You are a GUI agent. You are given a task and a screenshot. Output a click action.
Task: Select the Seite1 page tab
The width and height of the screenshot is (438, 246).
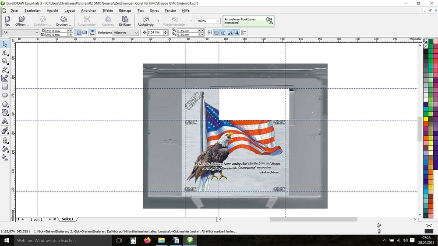[67, 219]
